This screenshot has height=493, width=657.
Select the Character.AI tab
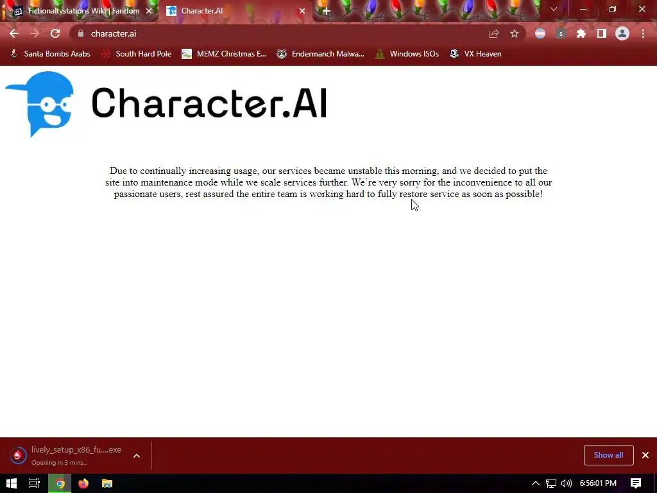(x=235, y=11)
